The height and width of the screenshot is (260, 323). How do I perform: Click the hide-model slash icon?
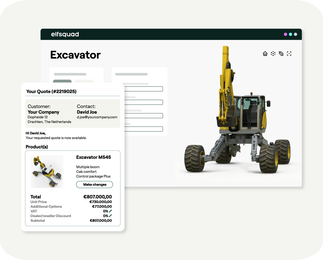point(281,53)
